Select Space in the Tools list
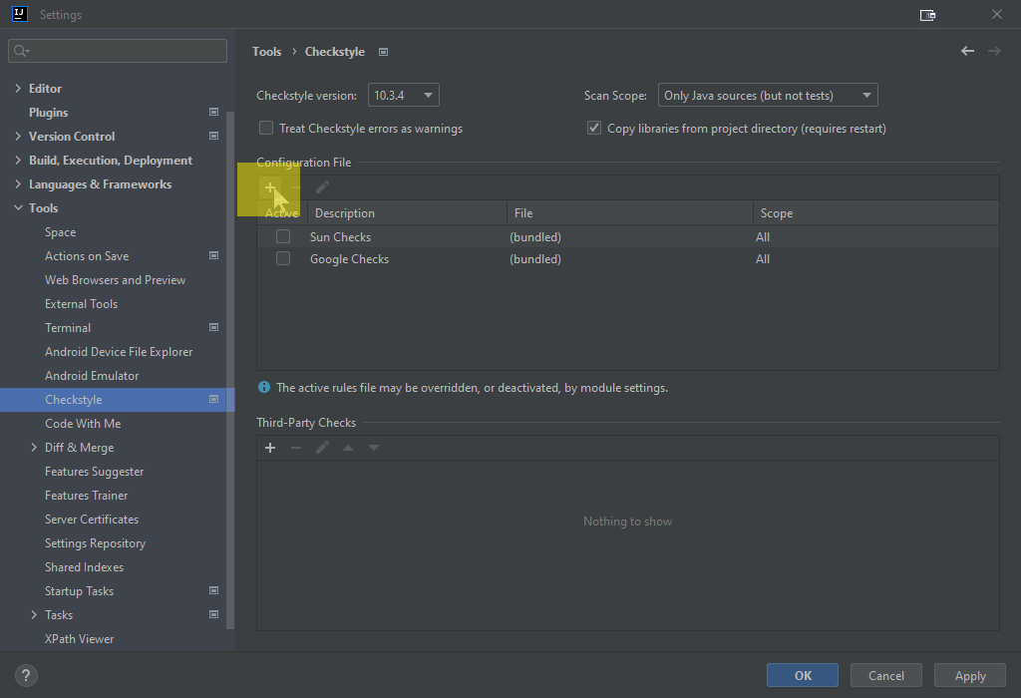The image size is (1021, 698). [x=61, y=232]
